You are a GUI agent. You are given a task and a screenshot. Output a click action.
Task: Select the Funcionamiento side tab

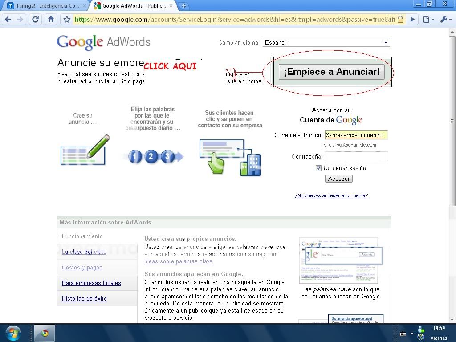pos(82,236)
